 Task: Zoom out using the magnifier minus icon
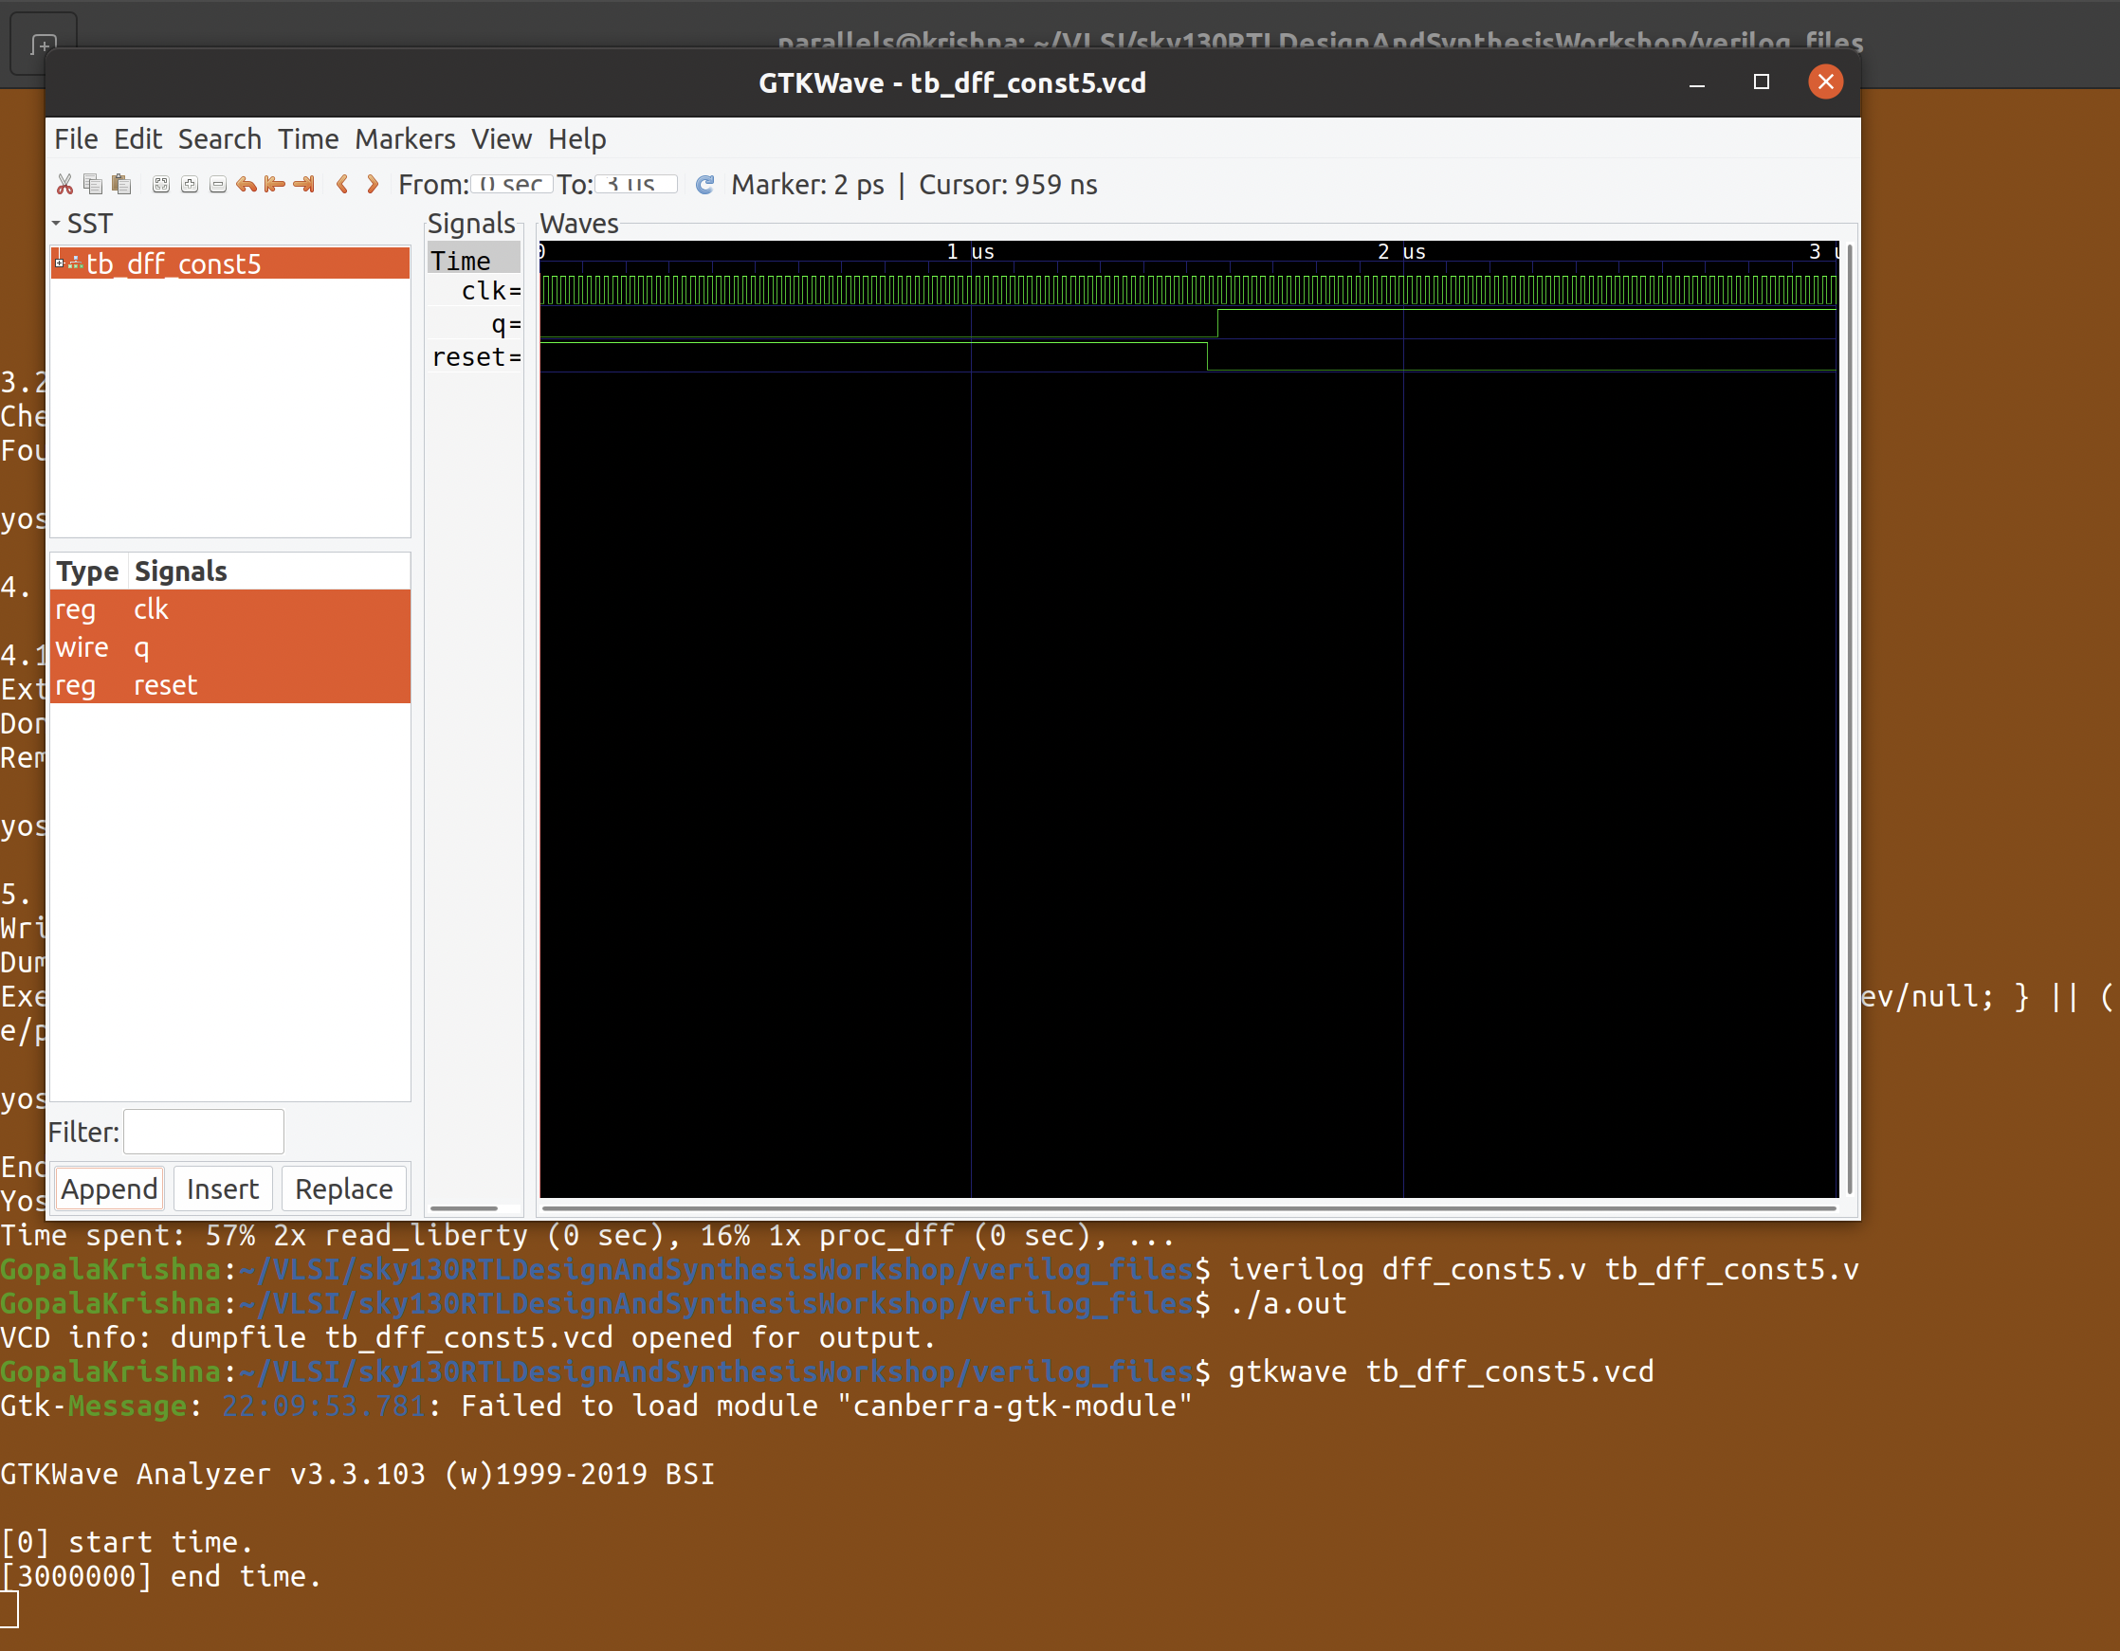(217, 185)
